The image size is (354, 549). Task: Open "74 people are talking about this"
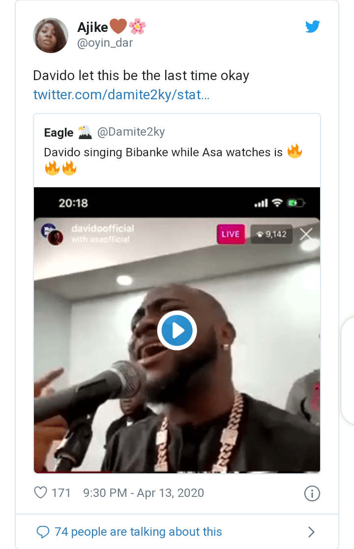138,531
